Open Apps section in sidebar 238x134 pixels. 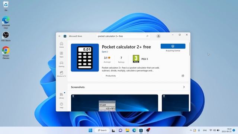[61, 55]
